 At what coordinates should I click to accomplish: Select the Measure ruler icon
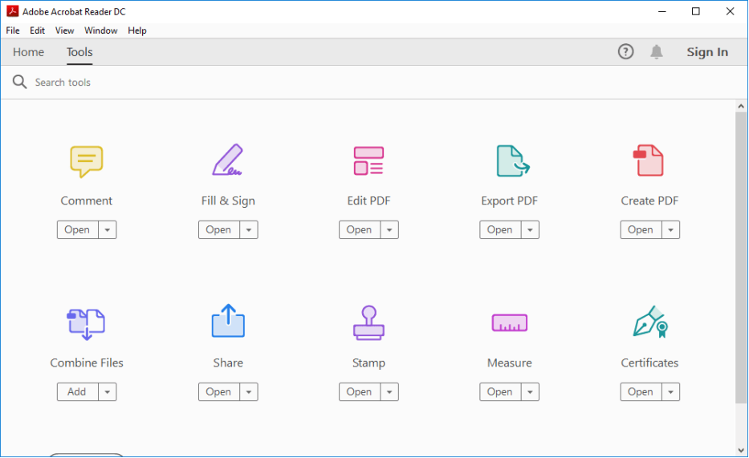509,323
